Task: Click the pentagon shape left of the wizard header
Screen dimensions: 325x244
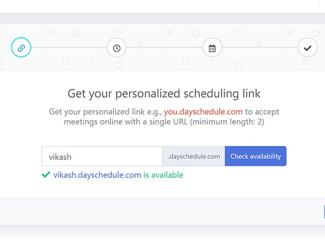Action: [x=119, y=66]
